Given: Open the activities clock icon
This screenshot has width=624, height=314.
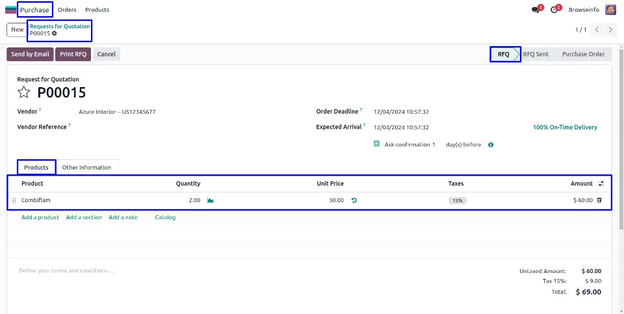Looking at the screenshot, I should coord(554,10).
